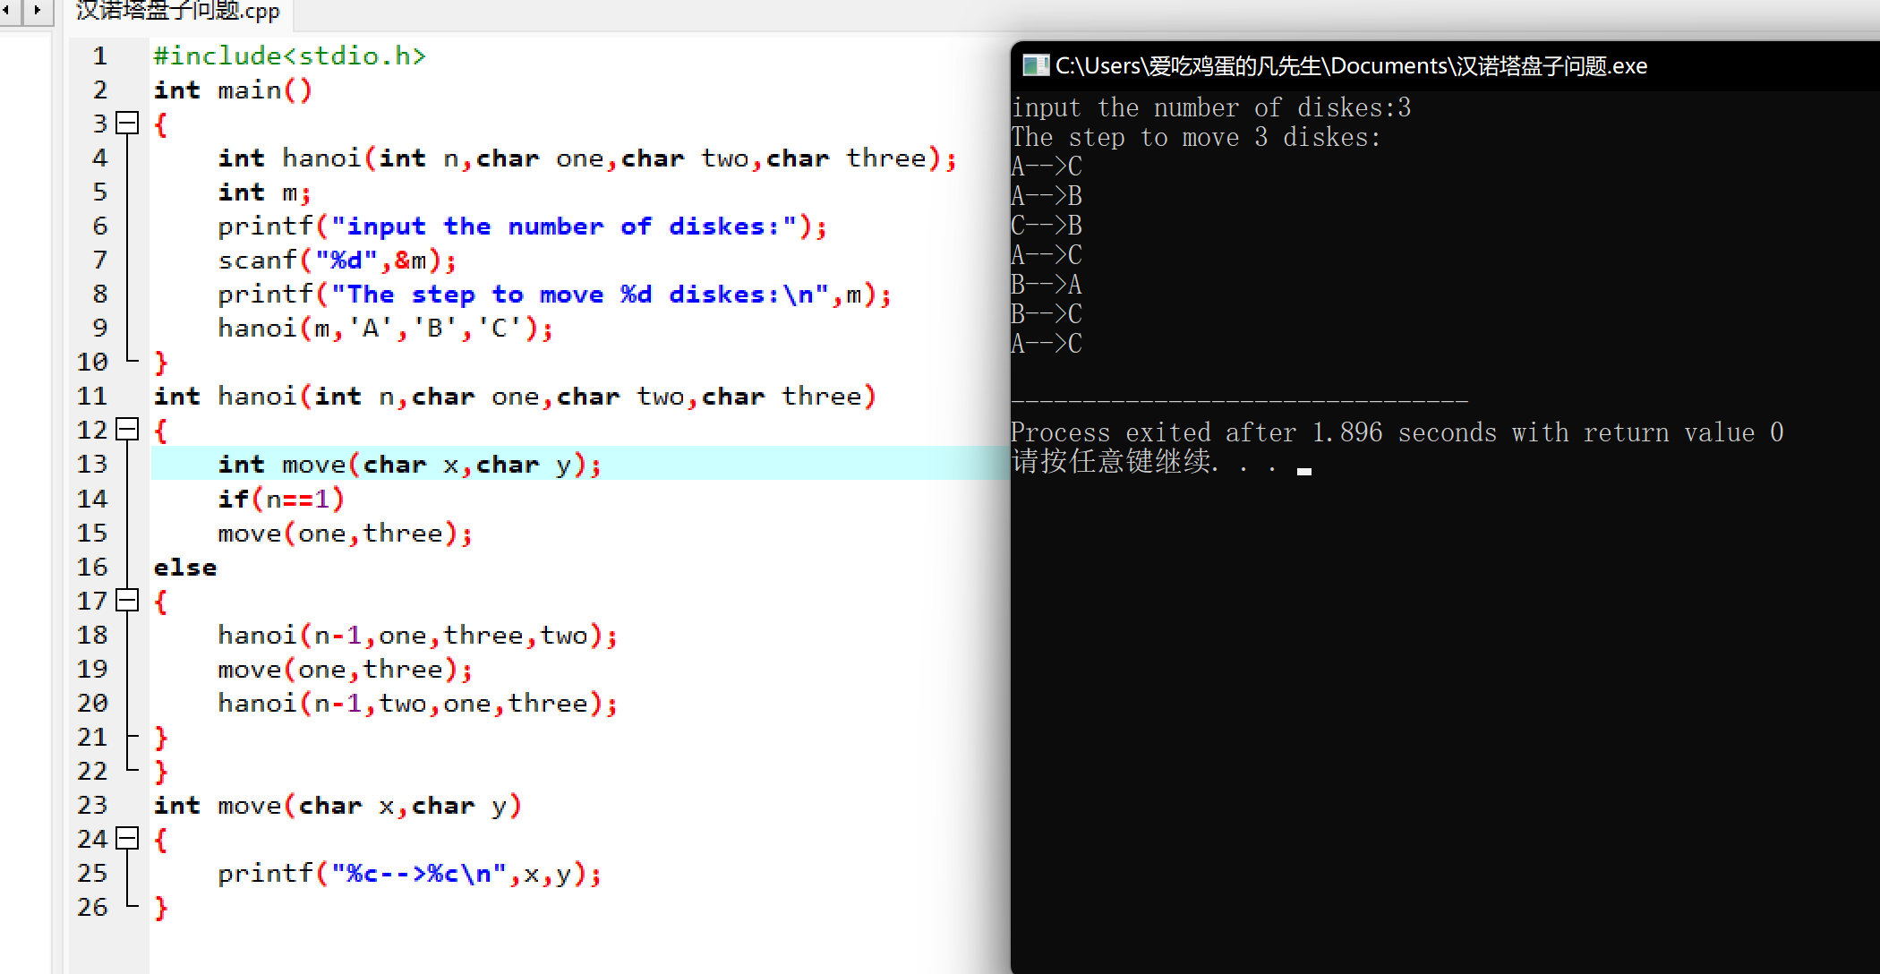
Task: Click the 'input the number of diskes:' string
Action: (564, 226)
